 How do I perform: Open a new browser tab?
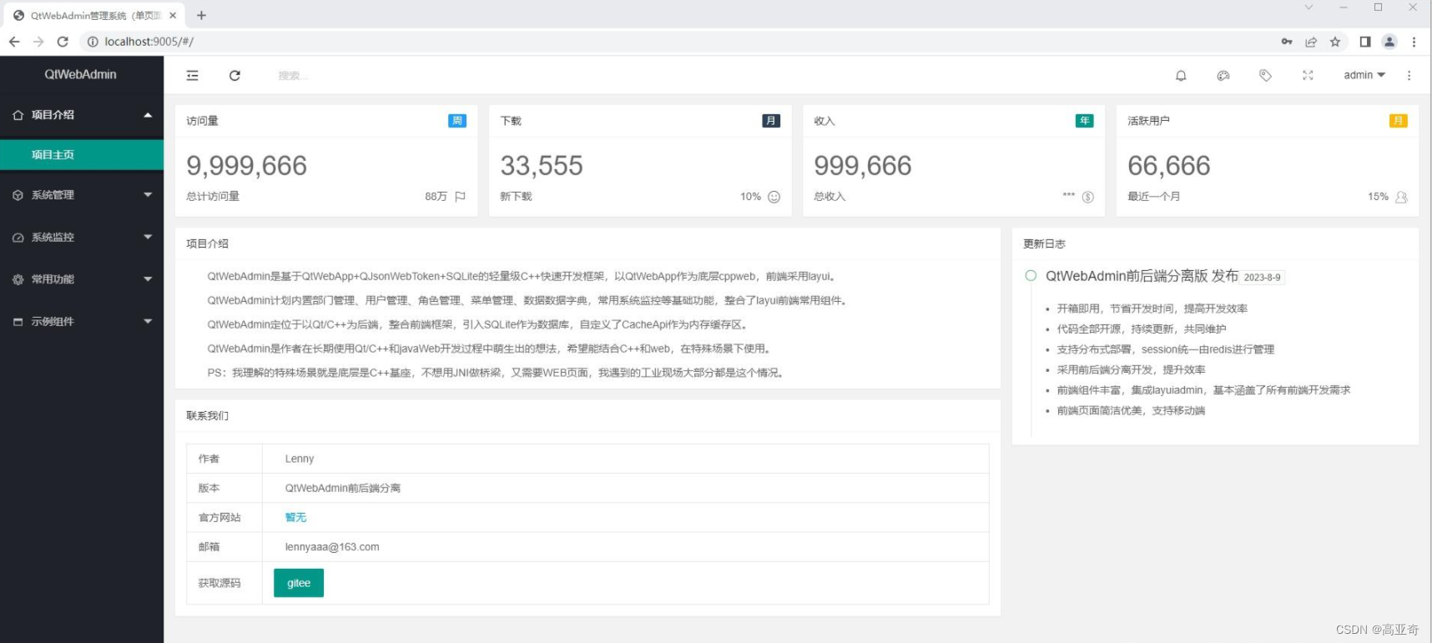coord(201,15)
